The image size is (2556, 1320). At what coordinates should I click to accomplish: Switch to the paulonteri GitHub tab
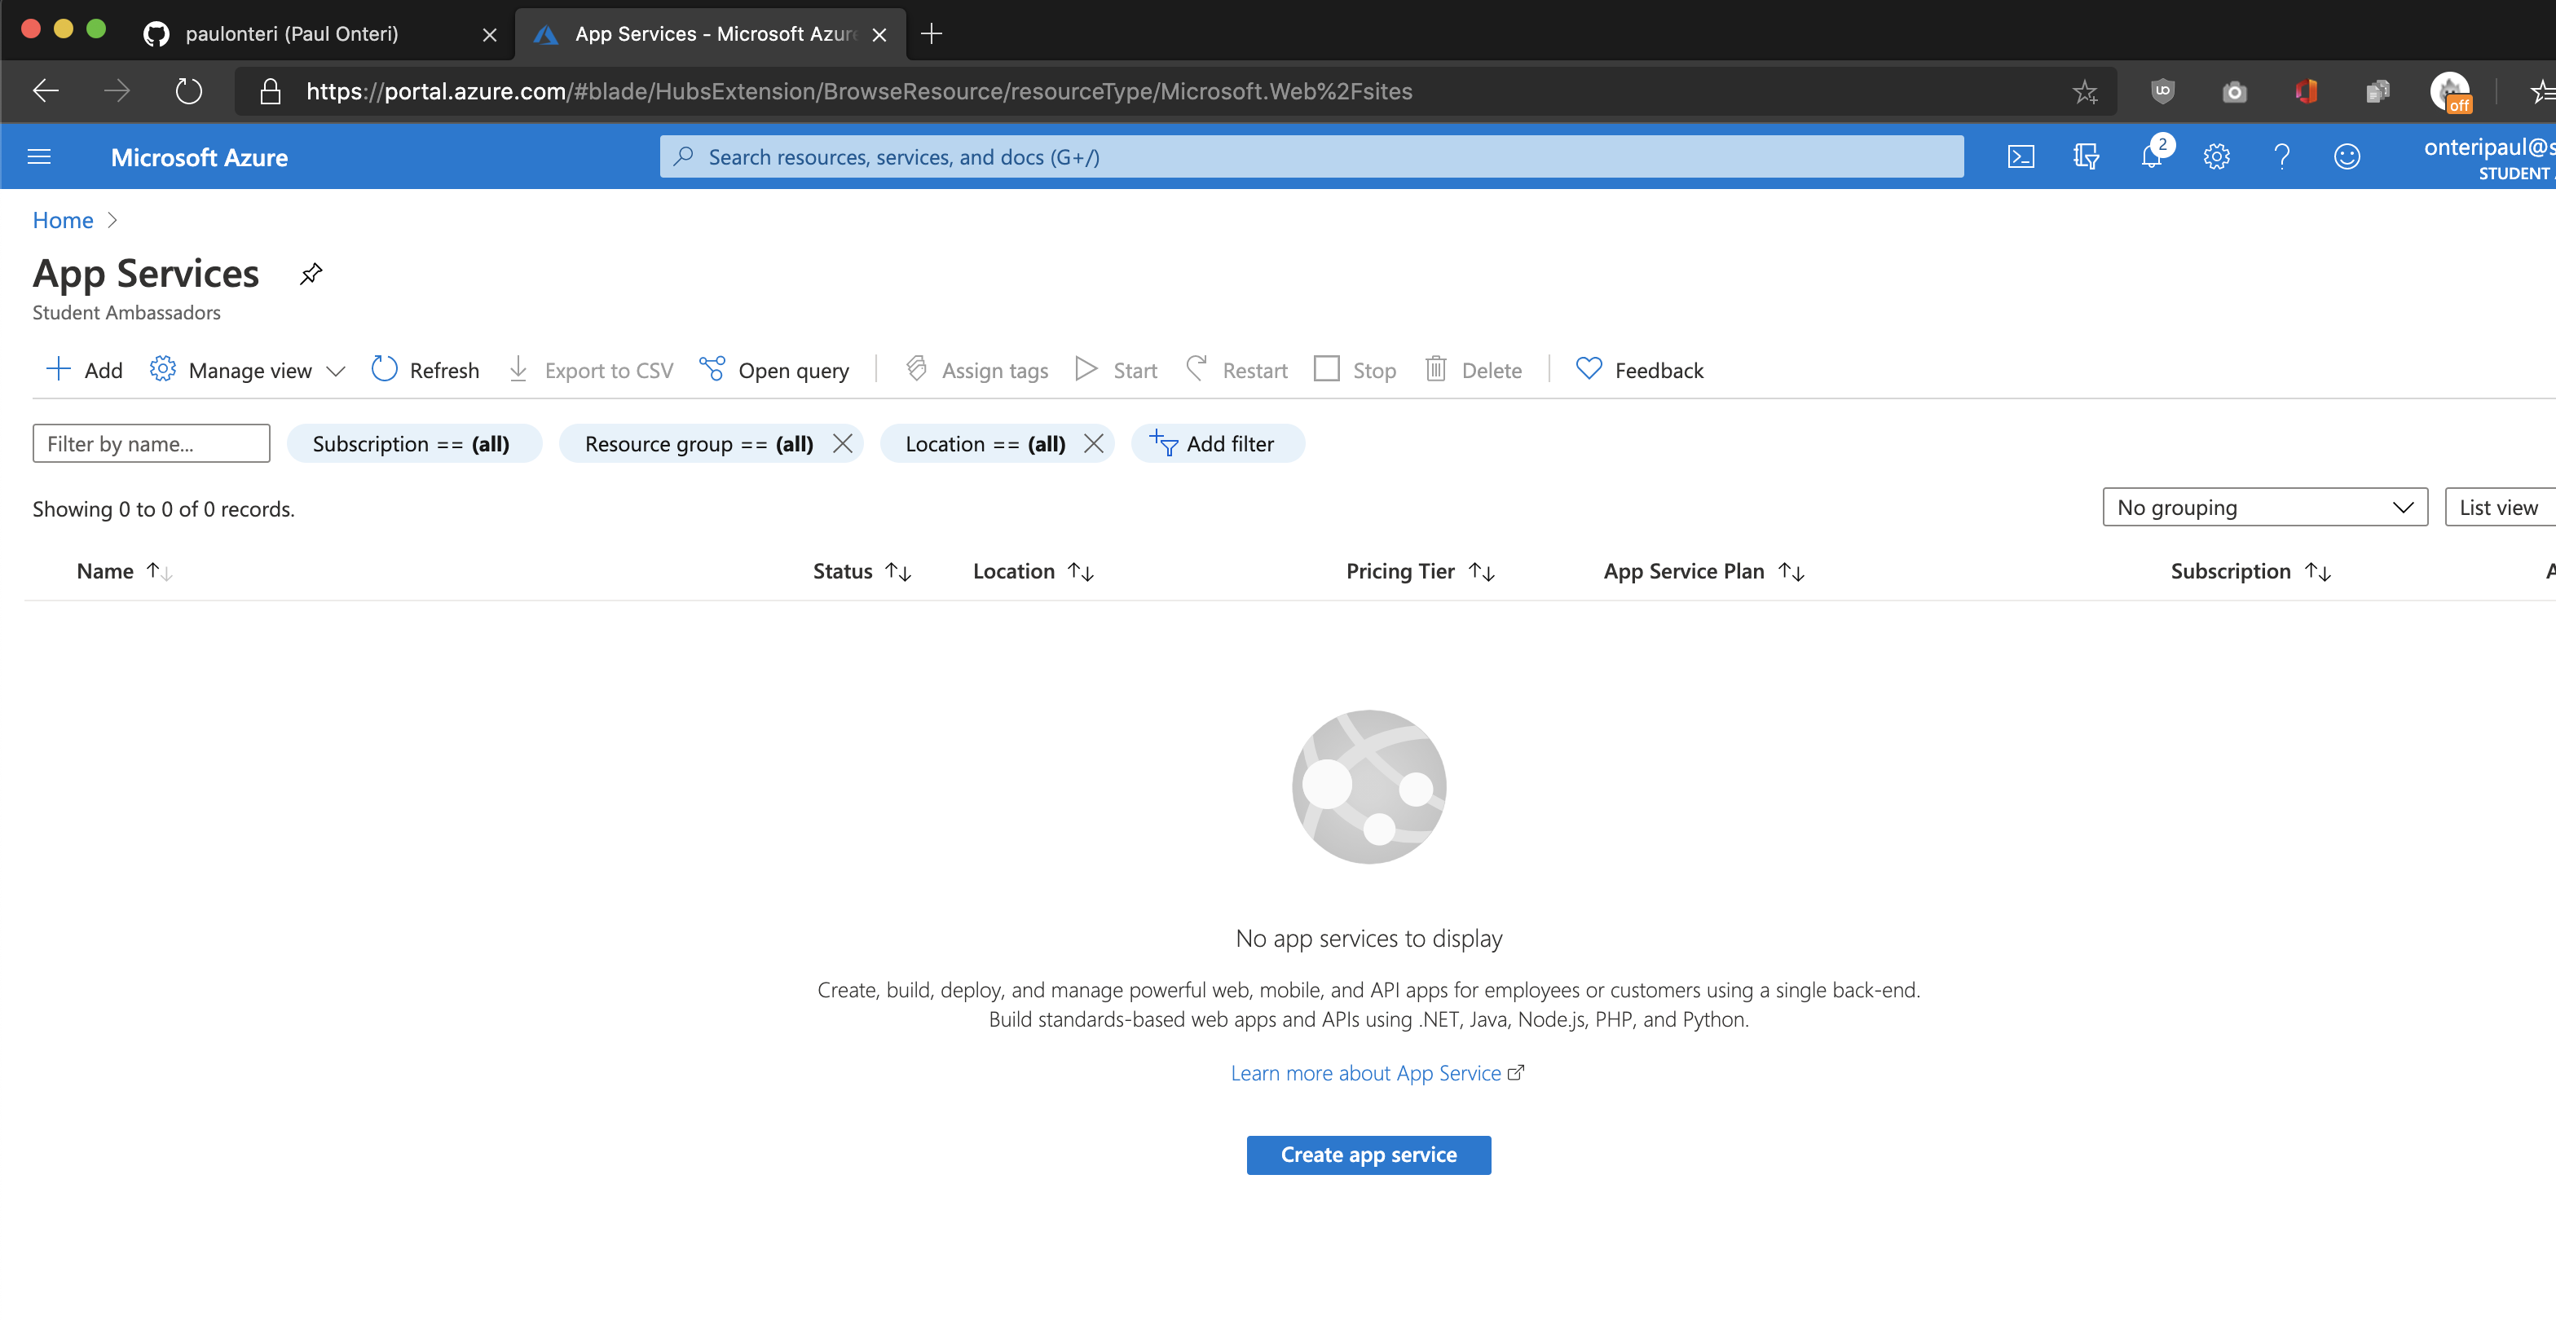[x=292, y=33]
